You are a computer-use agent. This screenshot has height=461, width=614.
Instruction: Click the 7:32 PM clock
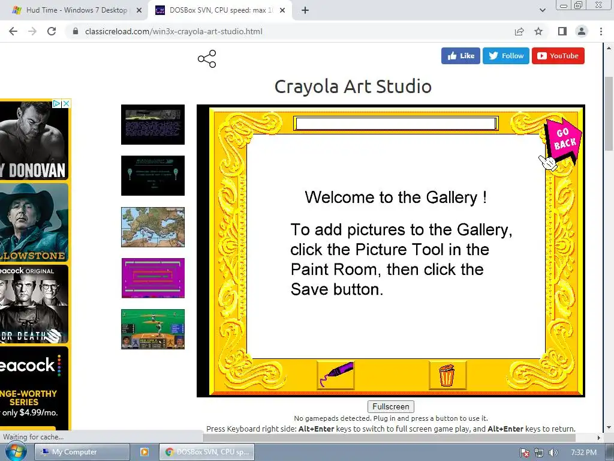(584, 453)
